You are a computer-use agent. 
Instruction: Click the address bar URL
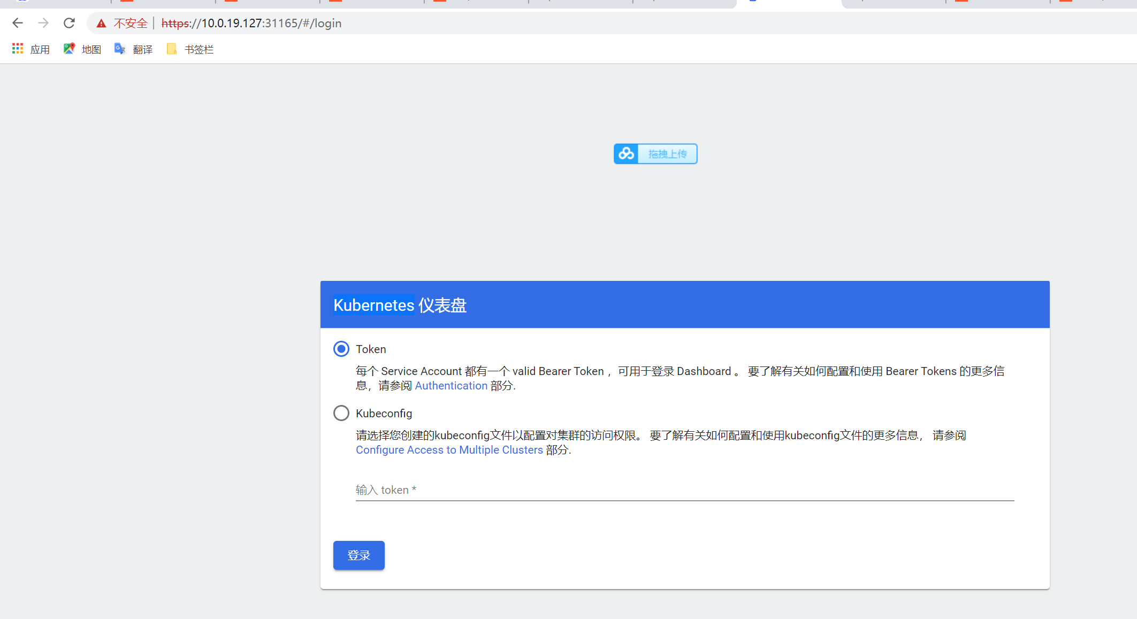tap(251, 23)
